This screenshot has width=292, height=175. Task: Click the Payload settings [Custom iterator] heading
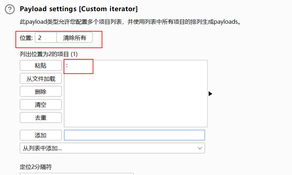(x=79, y=9)
